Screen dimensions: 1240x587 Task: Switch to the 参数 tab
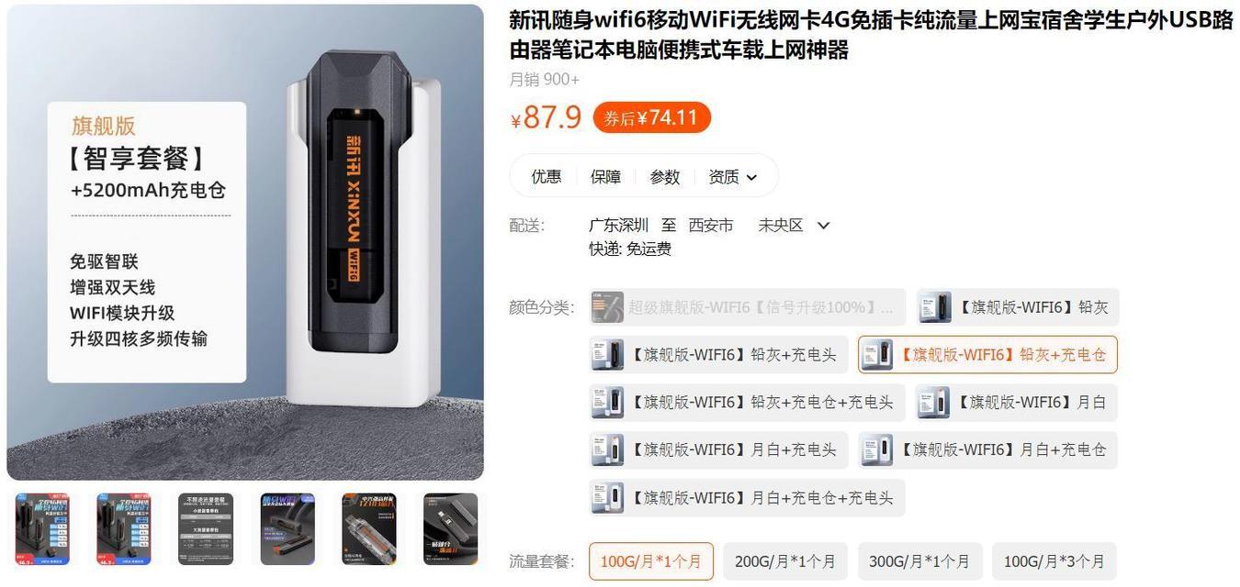click(665, 176)
